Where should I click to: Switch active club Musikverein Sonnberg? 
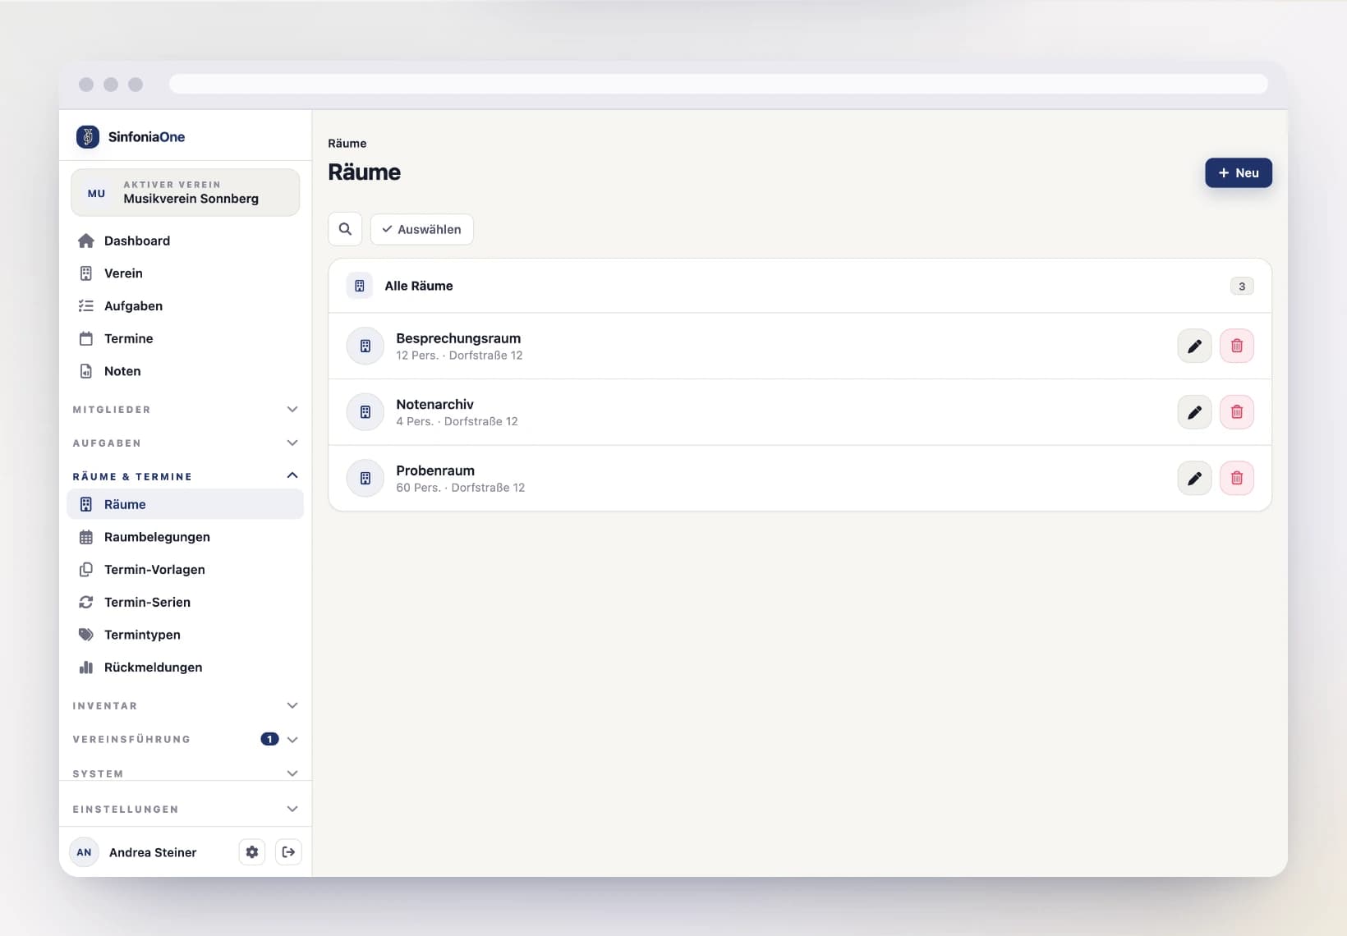(186, 193)
